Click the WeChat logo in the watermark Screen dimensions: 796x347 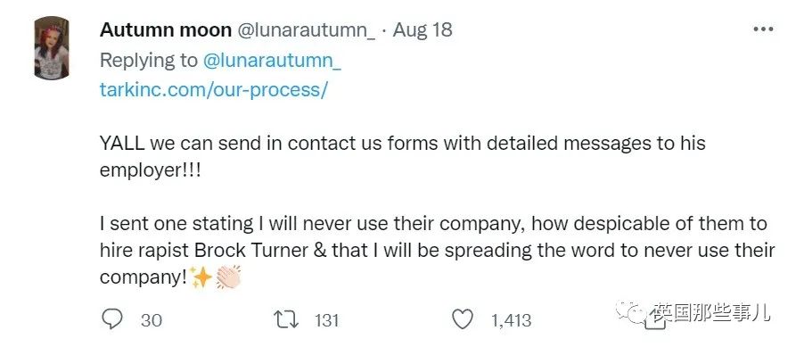coord(630,312)
